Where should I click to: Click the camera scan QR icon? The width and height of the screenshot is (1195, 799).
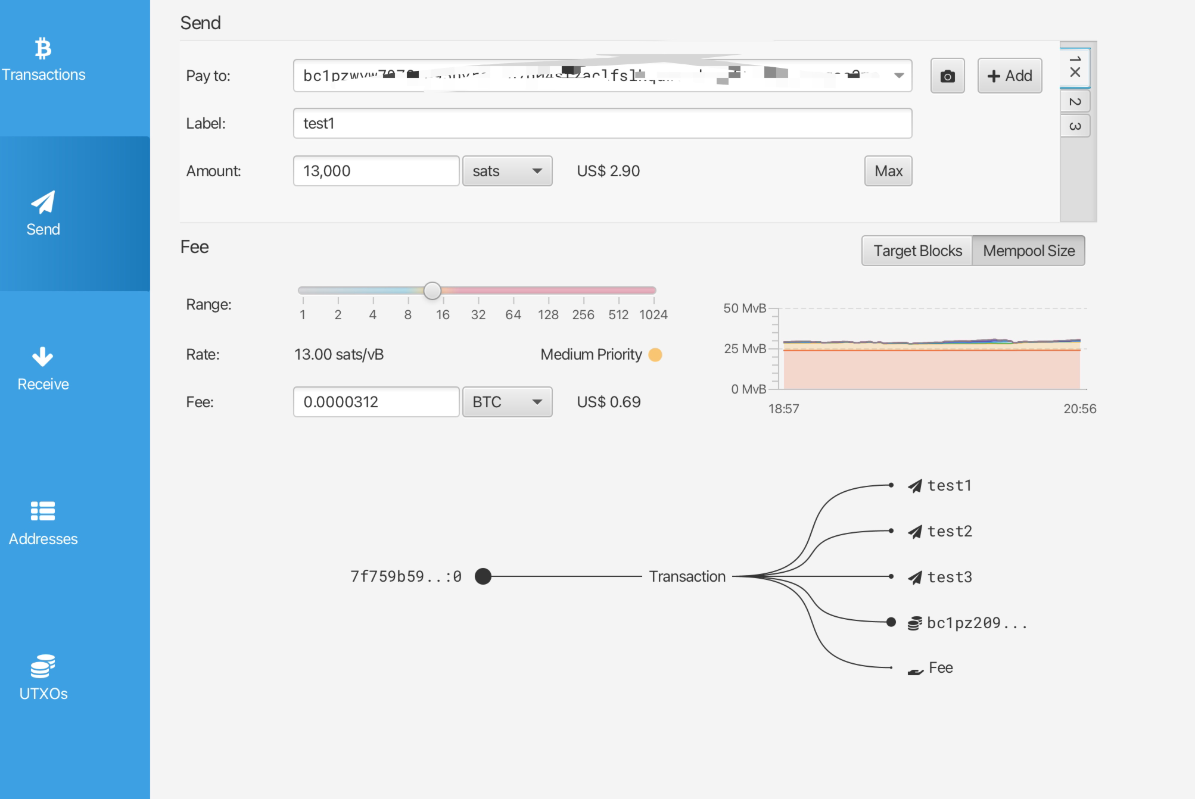click(947, 76)
